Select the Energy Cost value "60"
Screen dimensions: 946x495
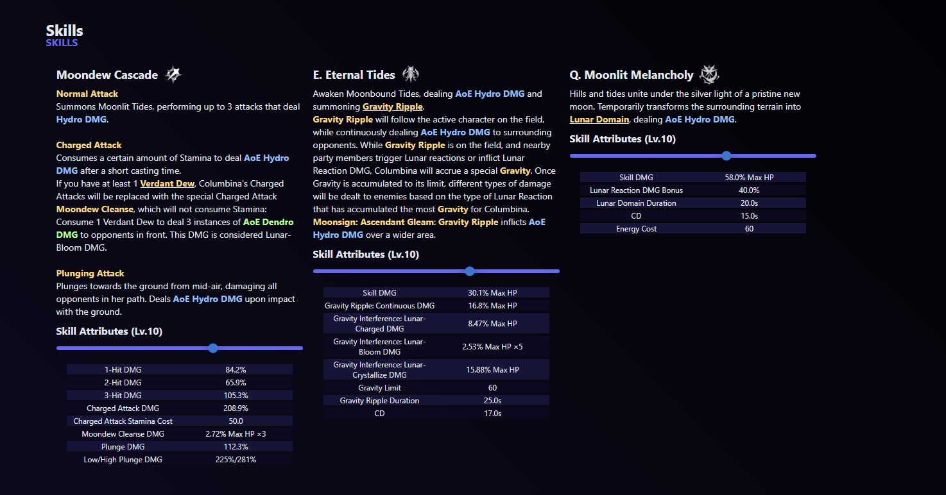click(x=750, y=229)
